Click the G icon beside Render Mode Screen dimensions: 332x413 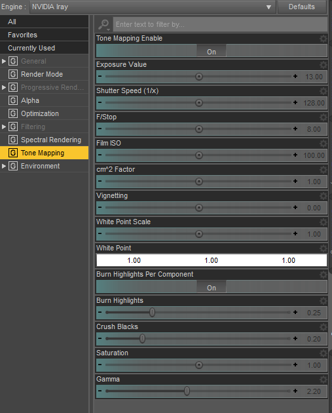[13, 74]
